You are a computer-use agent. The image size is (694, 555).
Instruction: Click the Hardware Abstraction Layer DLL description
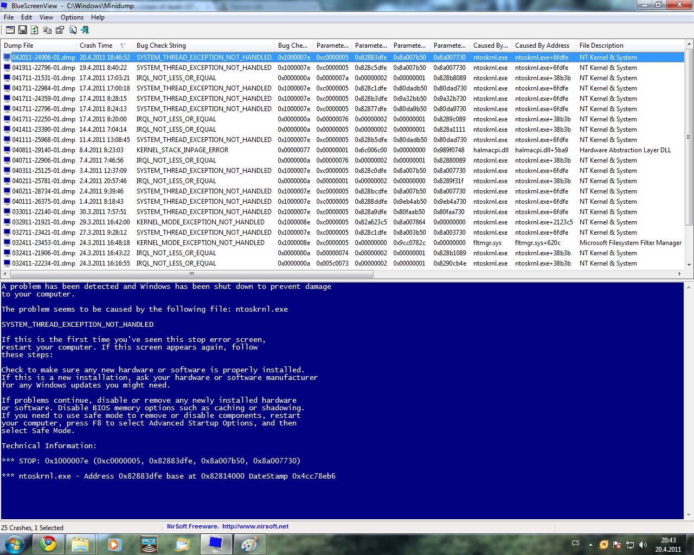click(x=625, y=150)
